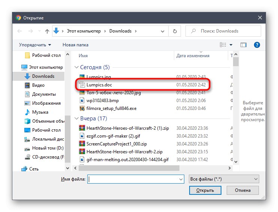278x212 pixels.
Task: Click the Back navigation arrow
Action: point(19,31)
